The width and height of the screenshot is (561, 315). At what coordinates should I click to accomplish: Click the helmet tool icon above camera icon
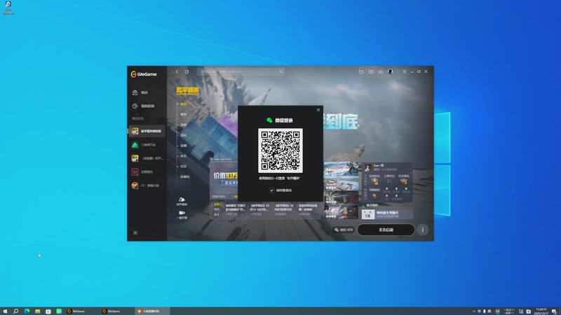coord(182,199)
